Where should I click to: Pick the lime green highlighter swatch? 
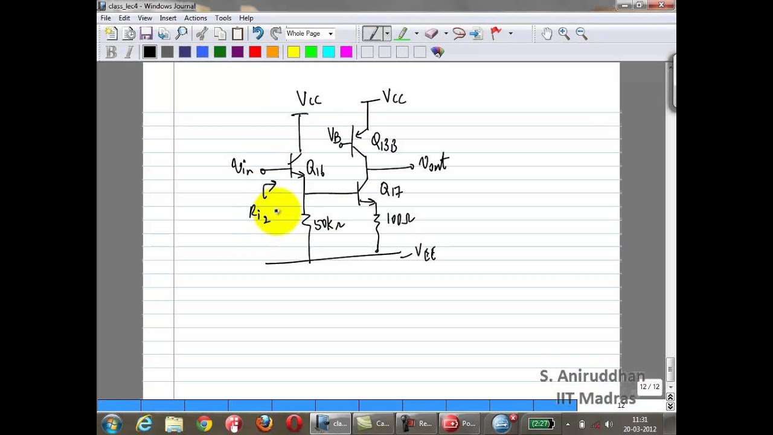tap(311, 53)
